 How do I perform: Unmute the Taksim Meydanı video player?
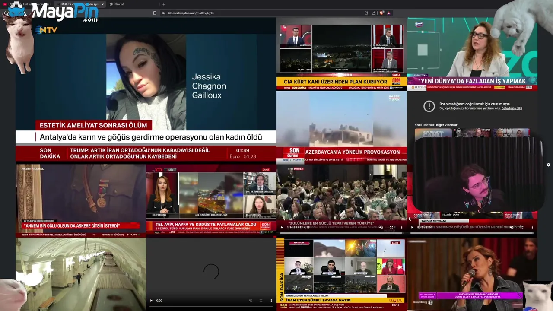(512, 227)
